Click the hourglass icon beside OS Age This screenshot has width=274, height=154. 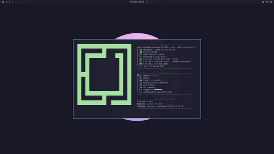pyautogui.click(x=138, y=101)
